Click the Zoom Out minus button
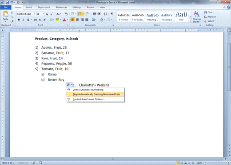Screen dimensions: 231x165 [205, 163]
